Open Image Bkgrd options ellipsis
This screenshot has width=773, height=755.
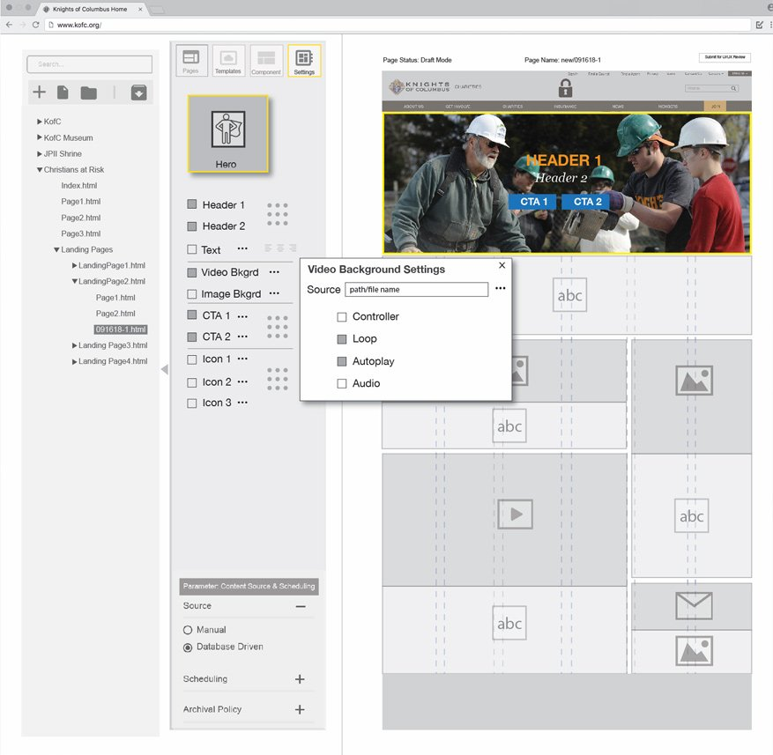tap(274, 293)
